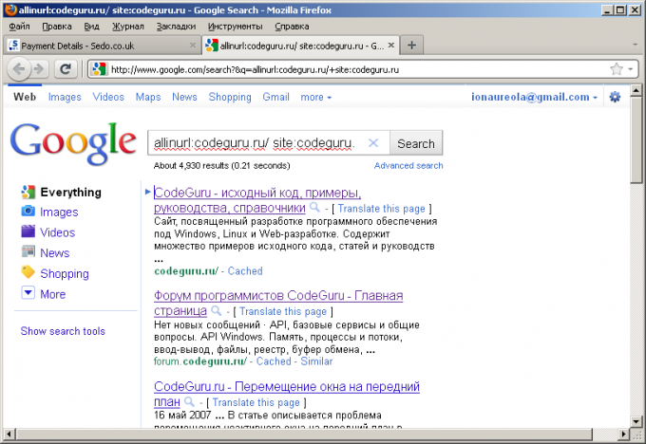Translate the Форум программистов result page
The image size is (646, 444).
[x=283, y=311]
